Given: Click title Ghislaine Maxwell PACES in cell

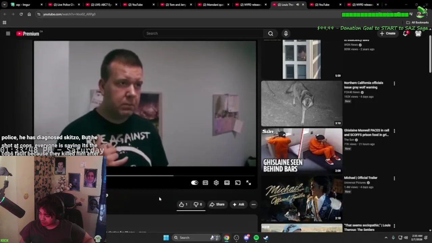Looking at the screenshot, I should tap(367, 132).
